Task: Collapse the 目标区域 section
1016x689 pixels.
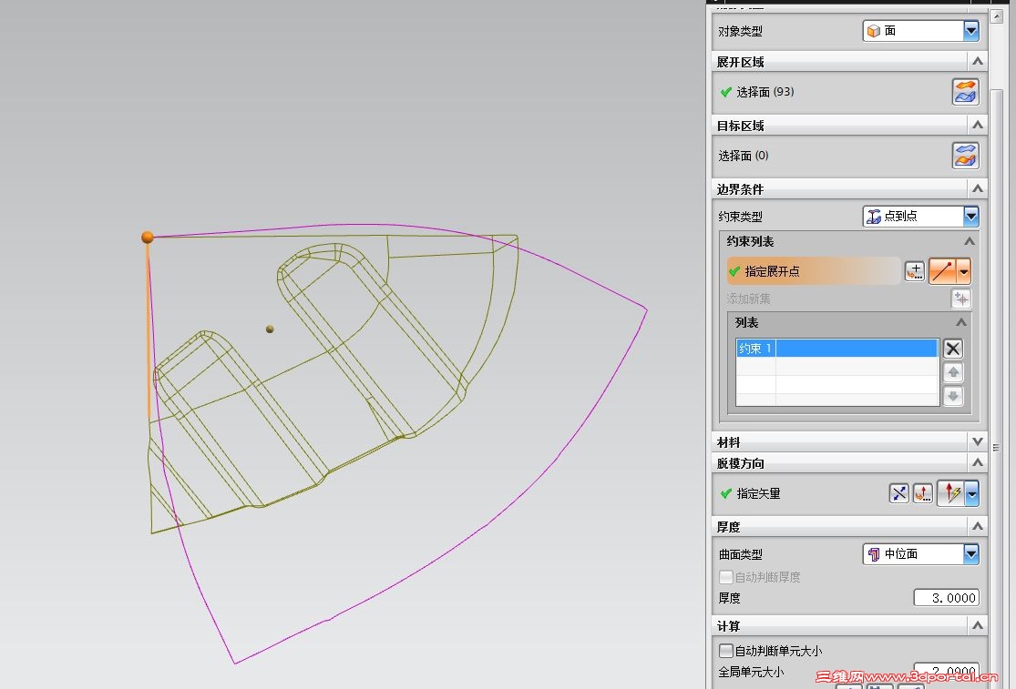Action: (x=977, y=125)
